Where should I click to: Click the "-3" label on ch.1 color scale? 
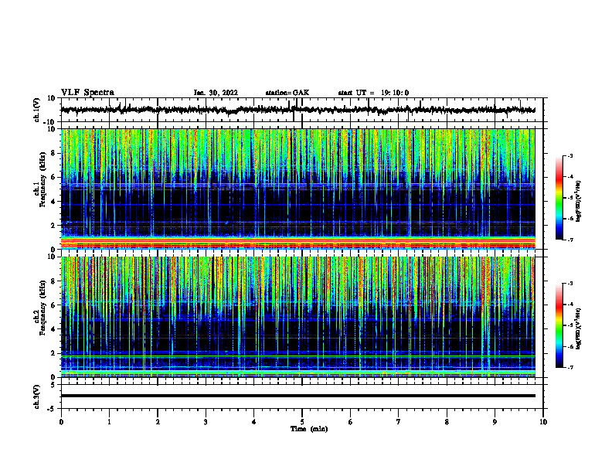point(569,155)
